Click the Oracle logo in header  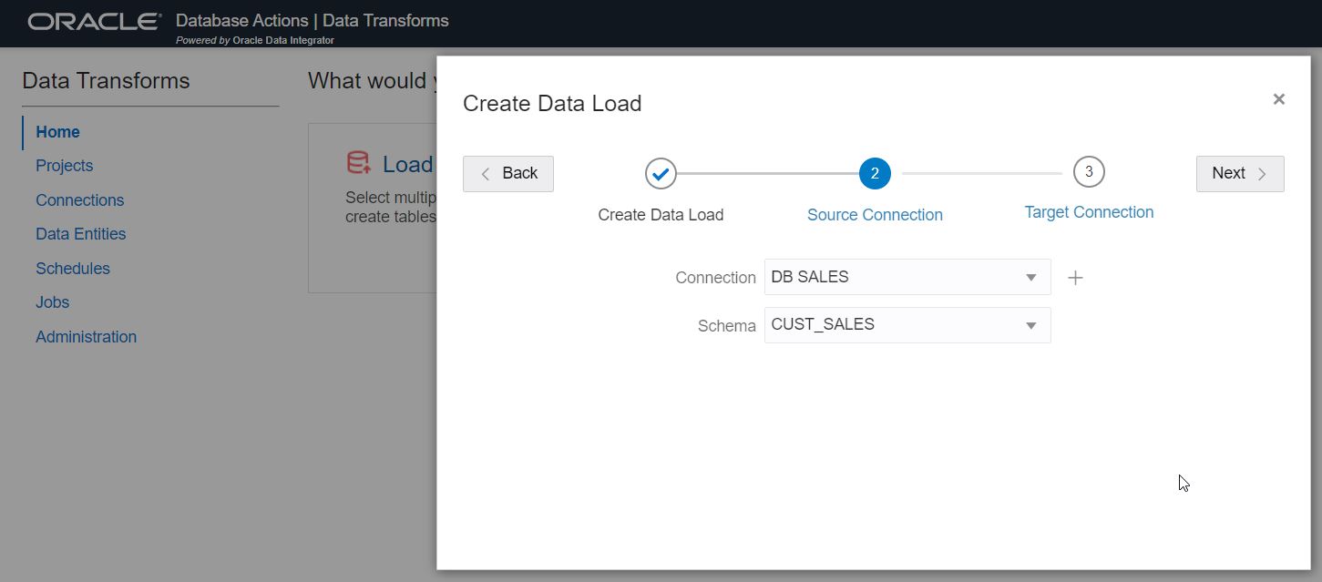pyautogui.click(x=95, y=21)
